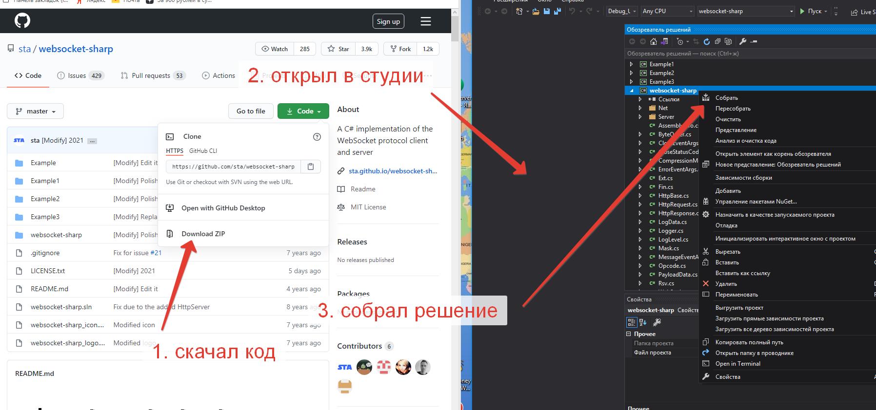The image size is (876, 410).
Task: Expand the Example3 project node
Action: coord(631,82)
